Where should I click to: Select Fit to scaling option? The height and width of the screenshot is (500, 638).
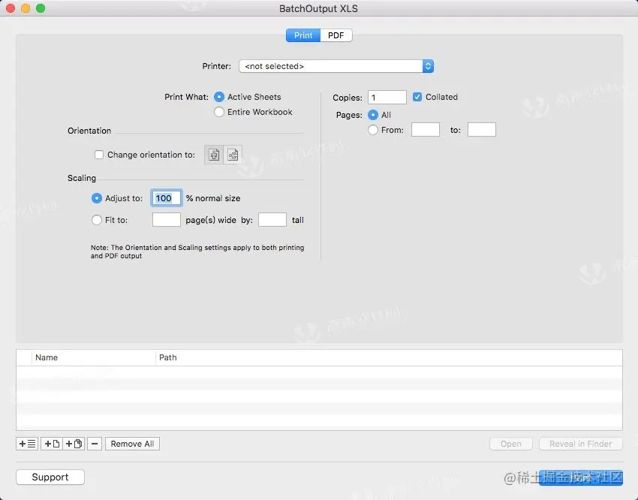pos(96,220)
